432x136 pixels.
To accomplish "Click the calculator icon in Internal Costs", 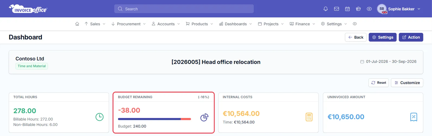I will click(x=309, y=117).
